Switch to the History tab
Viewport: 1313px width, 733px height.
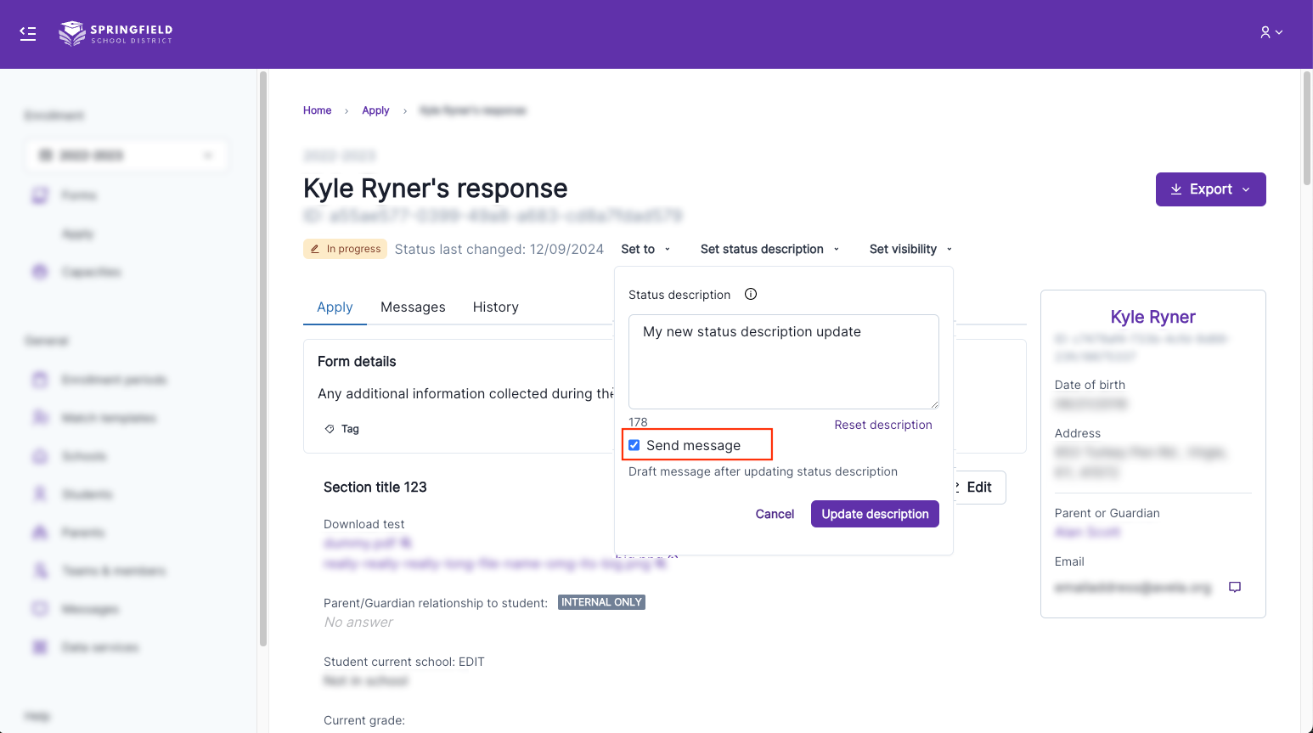[495, 307]
